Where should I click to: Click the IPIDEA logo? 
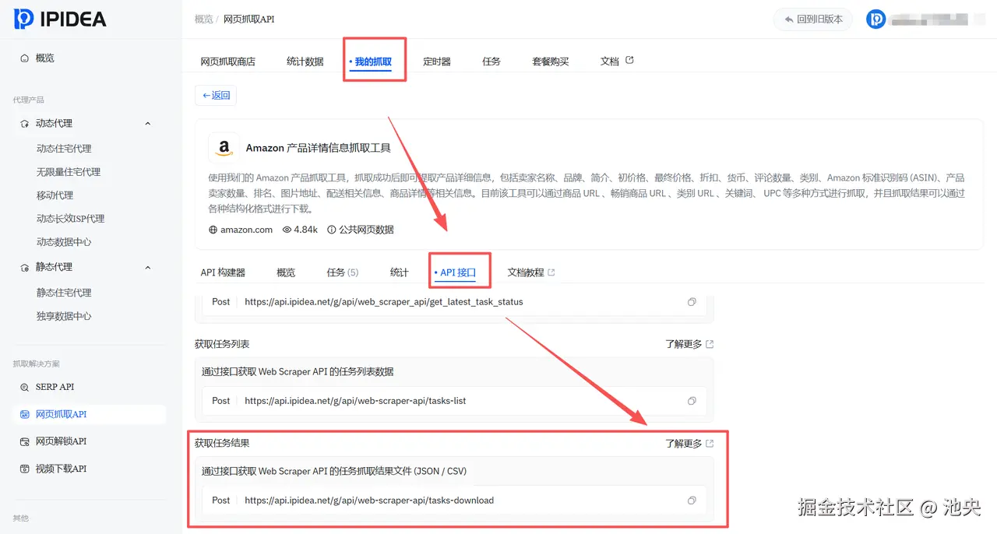point(60,19)
